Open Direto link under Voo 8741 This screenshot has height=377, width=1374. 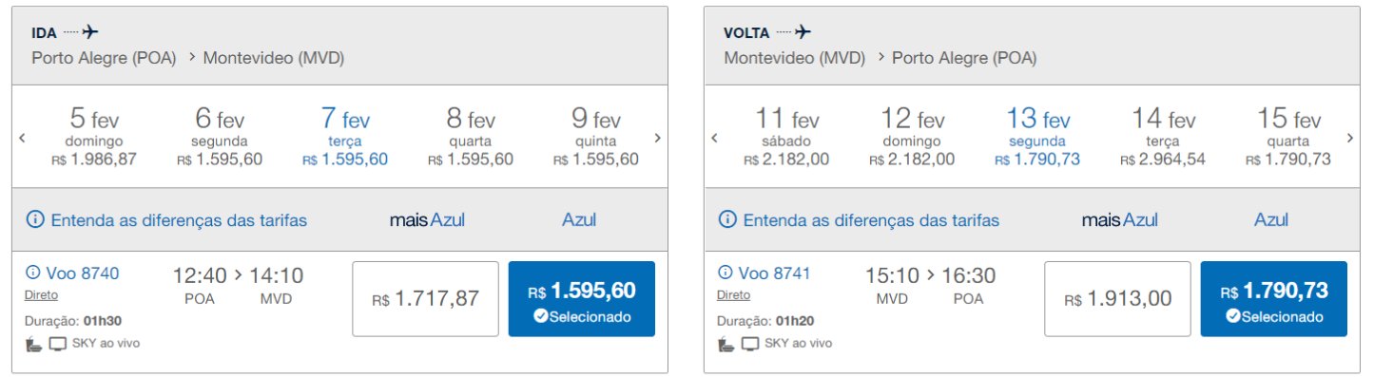[x=733, y=295]
